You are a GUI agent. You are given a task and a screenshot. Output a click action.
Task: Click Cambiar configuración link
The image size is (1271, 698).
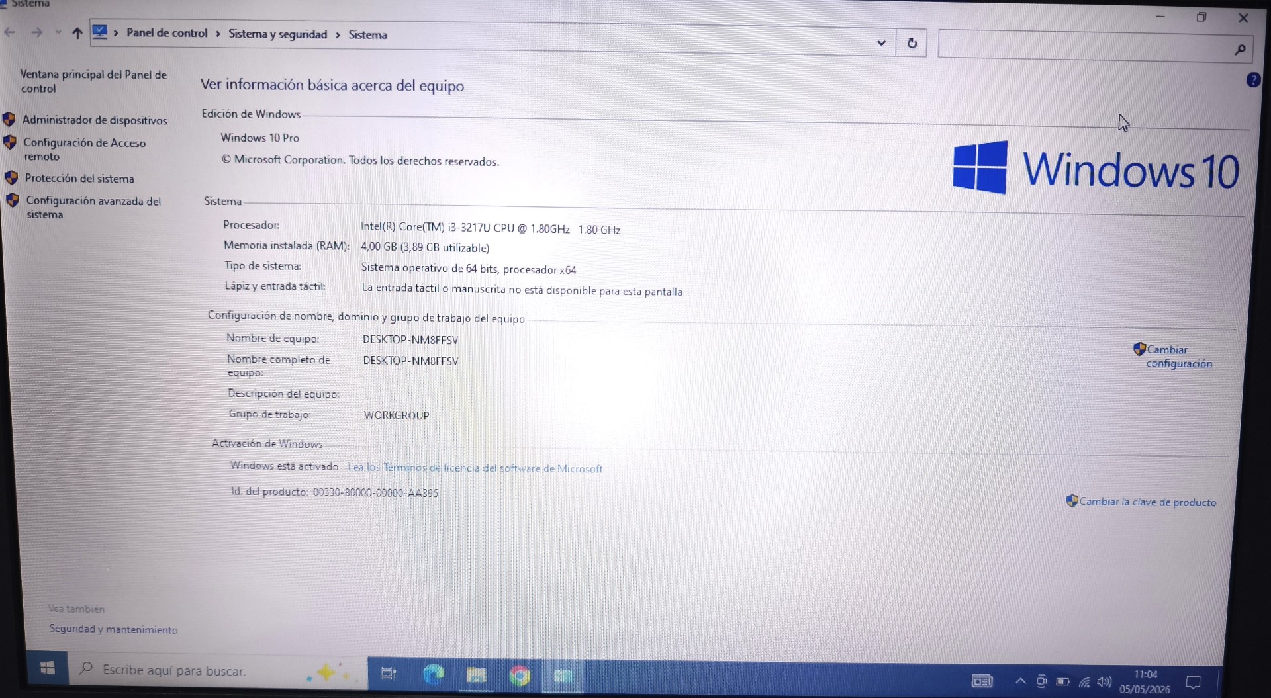(1179, 356)
